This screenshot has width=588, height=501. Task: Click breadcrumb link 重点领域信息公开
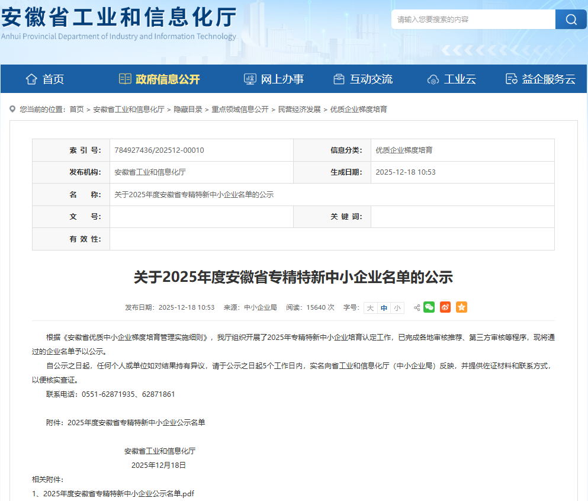click(x=240, y=109)
